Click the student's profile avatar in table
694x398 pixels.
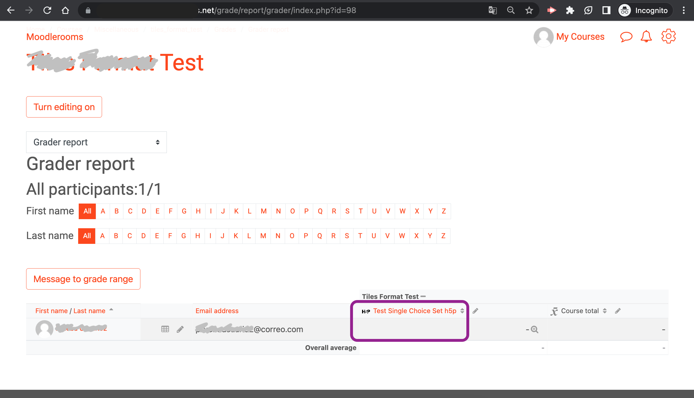(x=44, y=329)
